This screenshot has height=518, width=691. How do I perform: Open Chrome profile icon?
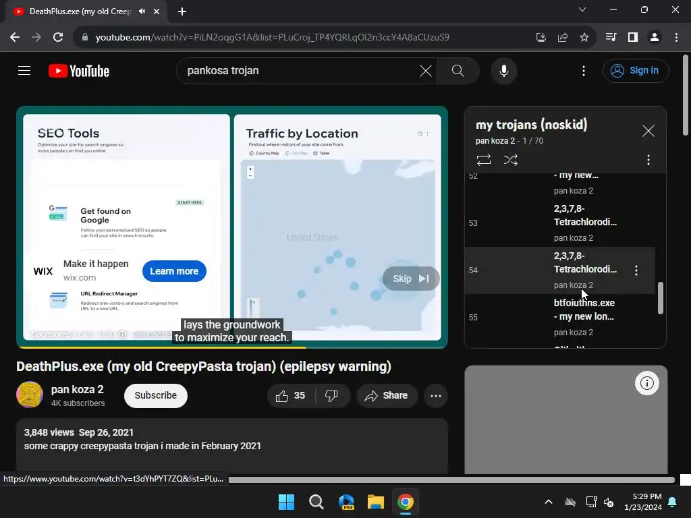click(x=655, y=38)
